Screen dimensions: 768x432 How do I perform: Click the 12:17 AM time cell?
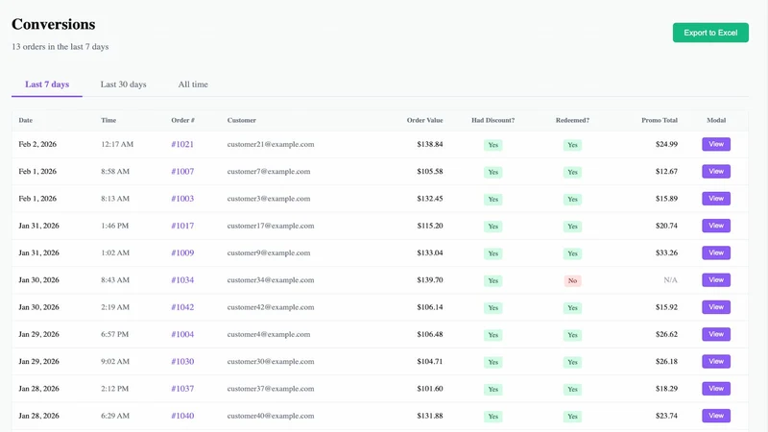point(117,144)
